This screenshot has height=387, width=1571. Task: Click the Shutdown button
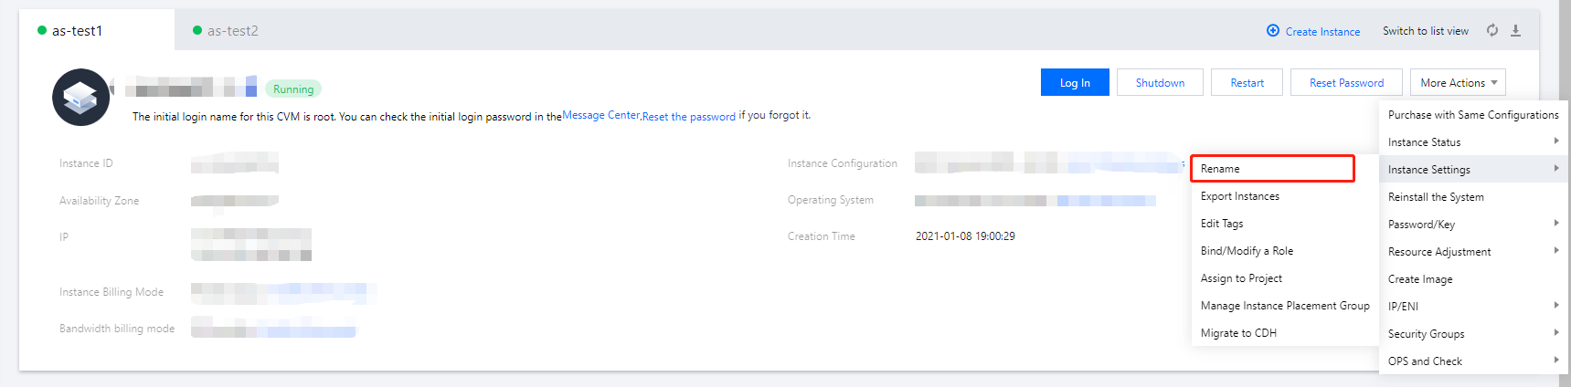1160,82
